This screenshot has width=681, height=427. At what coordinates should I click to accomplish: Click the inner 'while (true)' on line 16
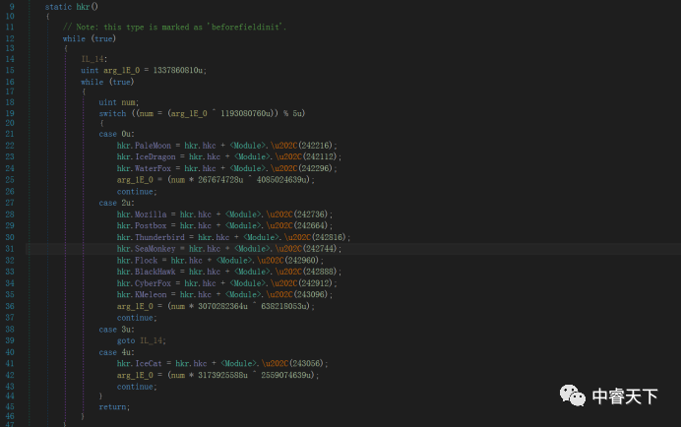(x=107, y=82)
